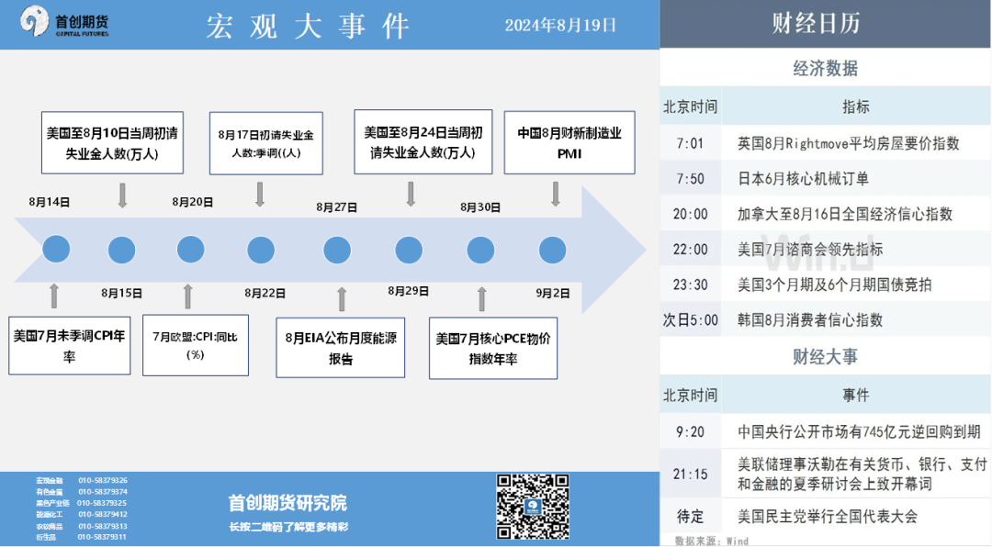Select the 8月14日 timeline circle

pos(56,249)
